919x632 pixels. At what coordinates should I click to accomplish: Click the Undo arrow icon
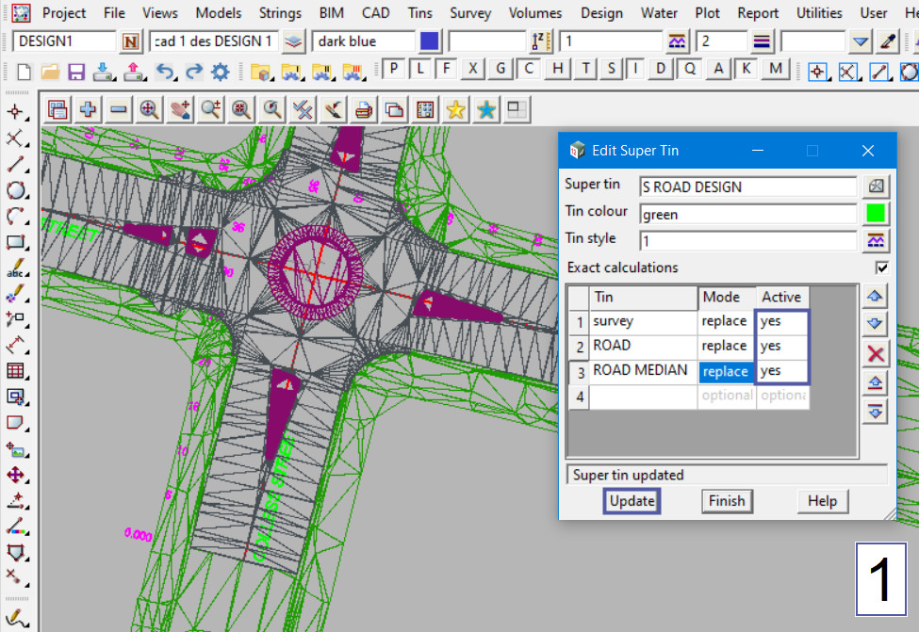164,73
